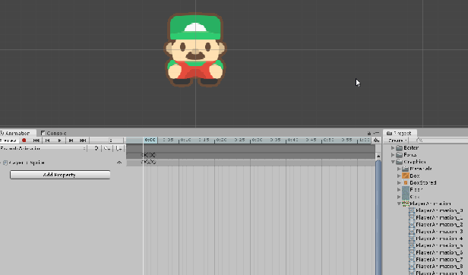The width and height of the screenshot is (468, 275).
Task: Click the Add Property button
Action: tap(60, 175)
